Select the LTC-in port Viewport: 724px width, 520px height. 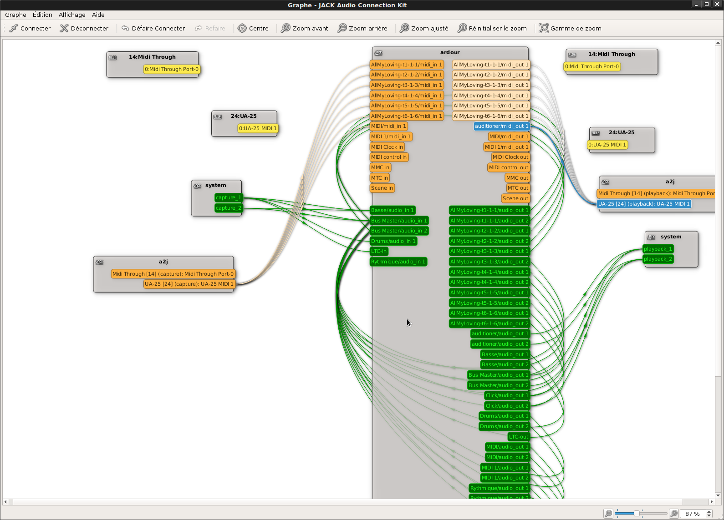[379, 251]
